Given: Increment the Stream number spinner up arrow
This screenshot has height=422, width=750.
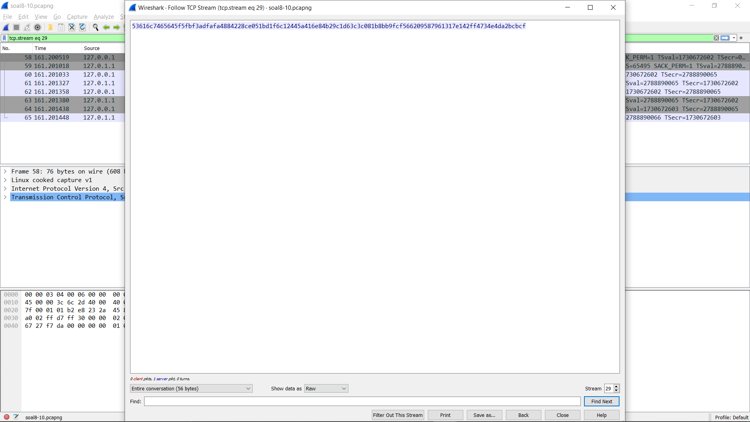Looking at the screenshot, I should pos(616,386).
